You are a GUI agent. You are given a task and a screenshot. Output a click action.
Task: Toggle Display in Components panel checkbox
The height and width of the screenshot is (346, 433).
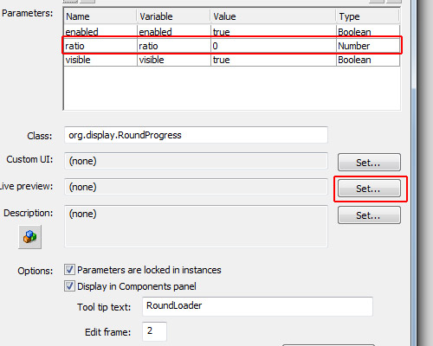pyautogui.click(x=69, y=286)
